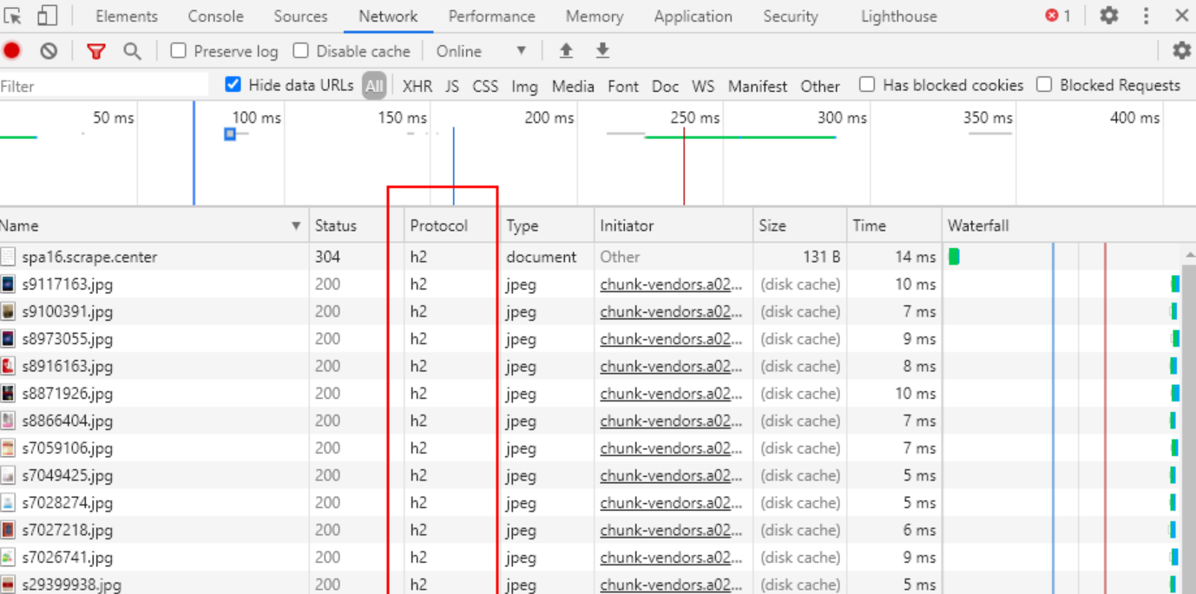This screenshot has height=594, width=1196.
Task: Enable the Preserve log checkbox
Action: (x=179, y=51)
